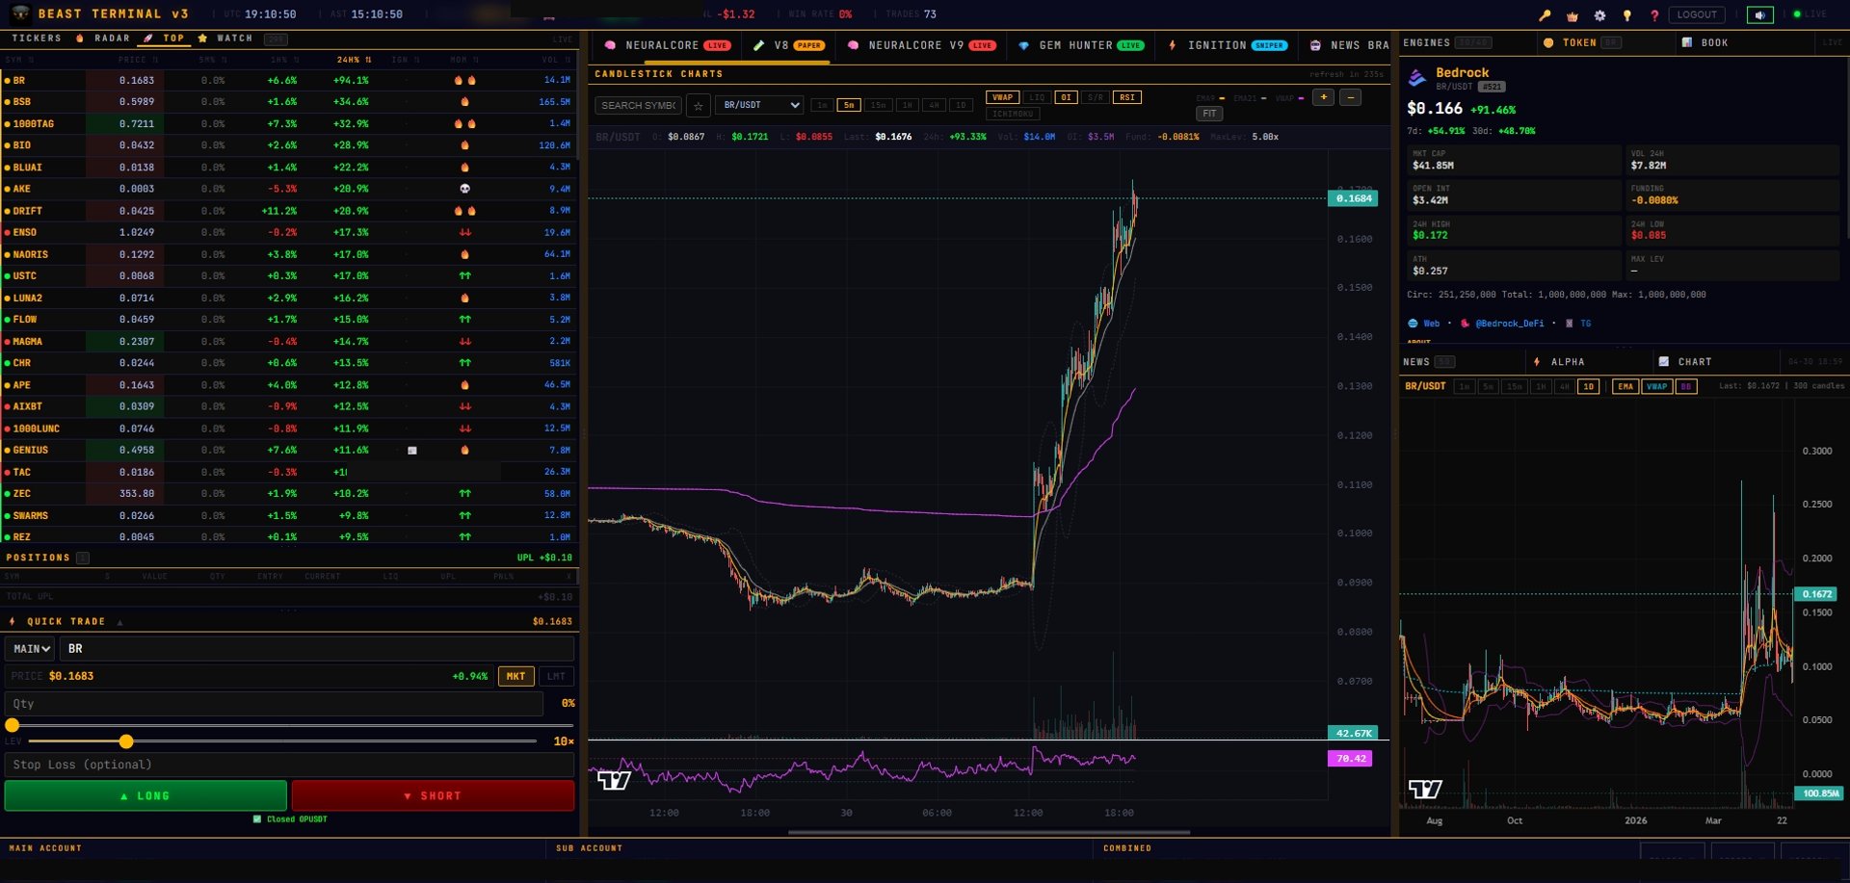Click the key icon in the top bar
Viewport: 1850px width, 883px height.
(1544, 13)
